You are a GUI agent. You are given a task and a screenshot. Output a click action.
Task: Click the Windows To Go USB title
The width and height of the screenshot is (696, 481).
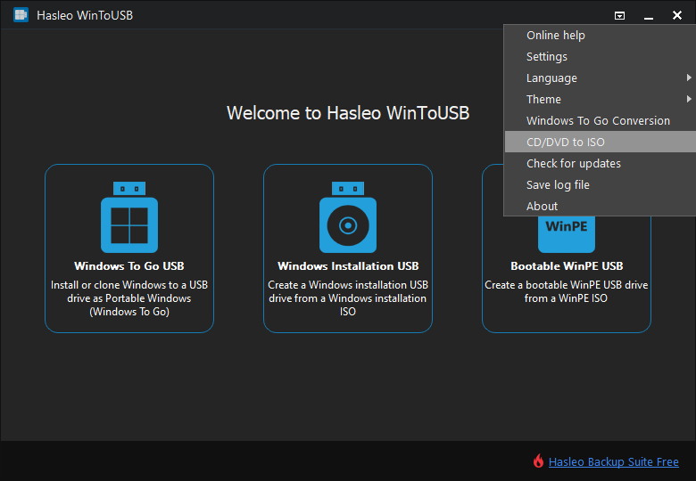tap(129, 265)
